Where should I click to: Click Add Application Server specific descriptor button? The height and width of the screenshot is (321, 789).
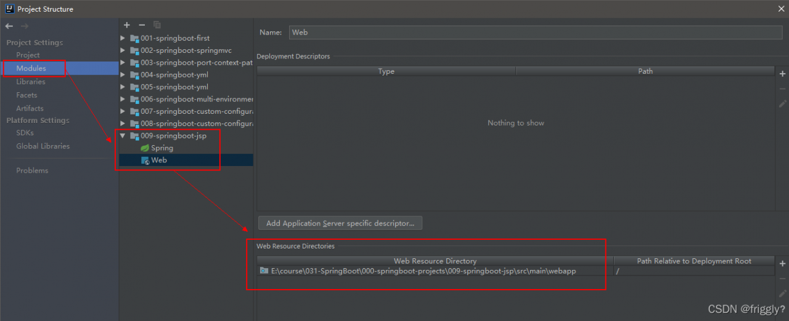tap(340, 223)
